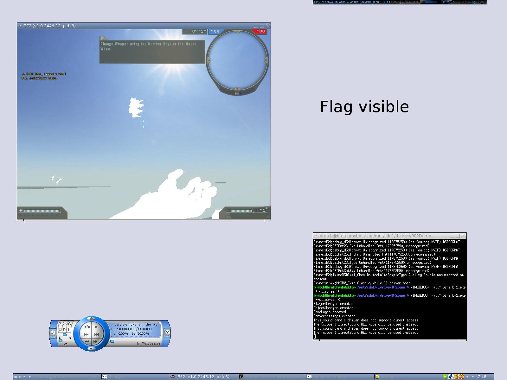507x380 pixels.
Task: Click the 'bal:50.00%' readout in MPlayer
Action: (140, 333)
